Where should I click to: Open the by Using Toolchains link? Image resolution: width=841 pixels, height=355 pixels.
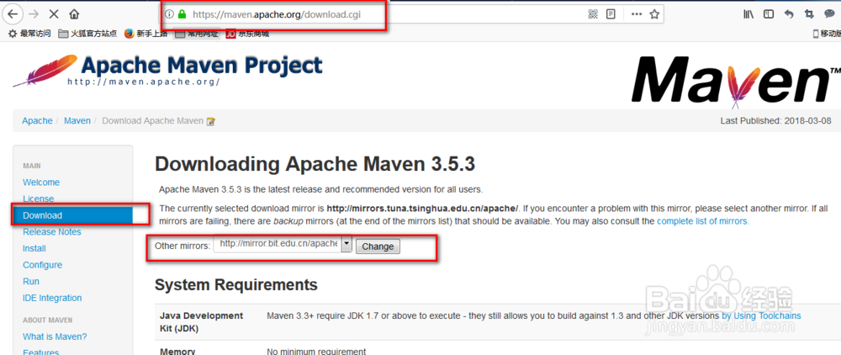coord(761,315)
